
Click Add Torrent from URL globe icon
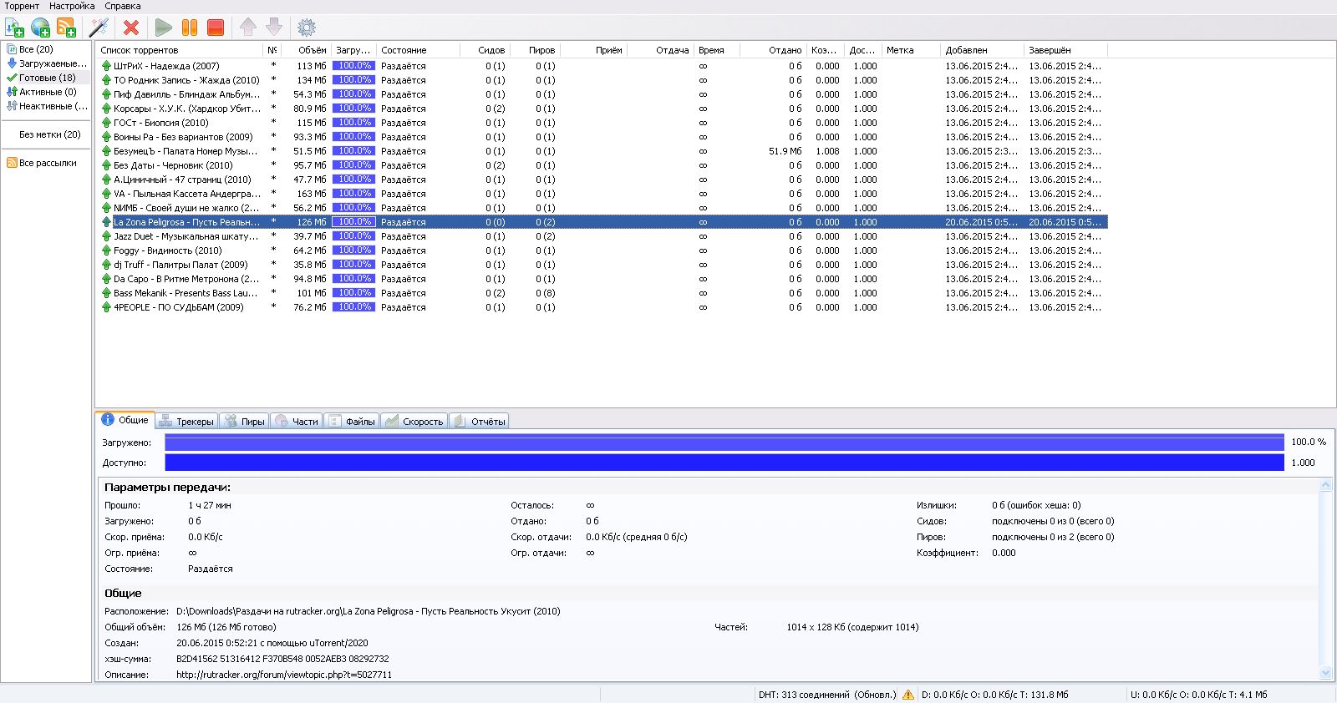[40, 28]
